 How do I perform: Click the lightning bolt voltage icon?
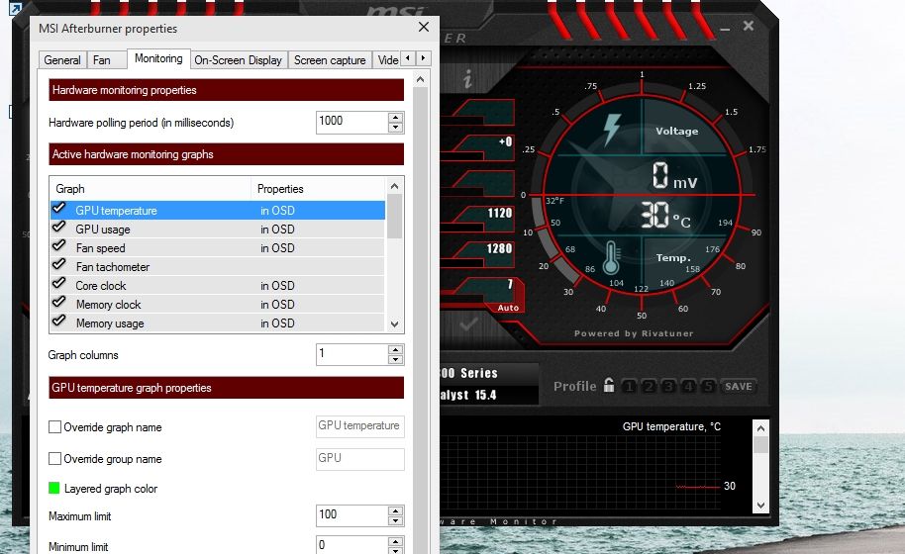[611, 129]
